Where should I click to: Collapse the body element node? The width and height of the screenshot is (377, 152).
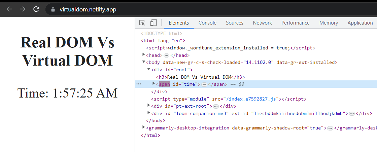pyautogui.click(x=144, y=62)
